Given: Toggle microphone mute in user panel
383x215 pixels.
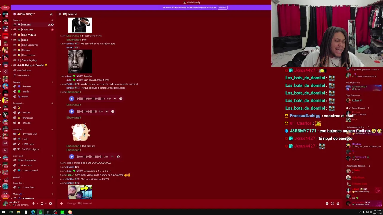Looking at the screenshot, I should (34, 203).
